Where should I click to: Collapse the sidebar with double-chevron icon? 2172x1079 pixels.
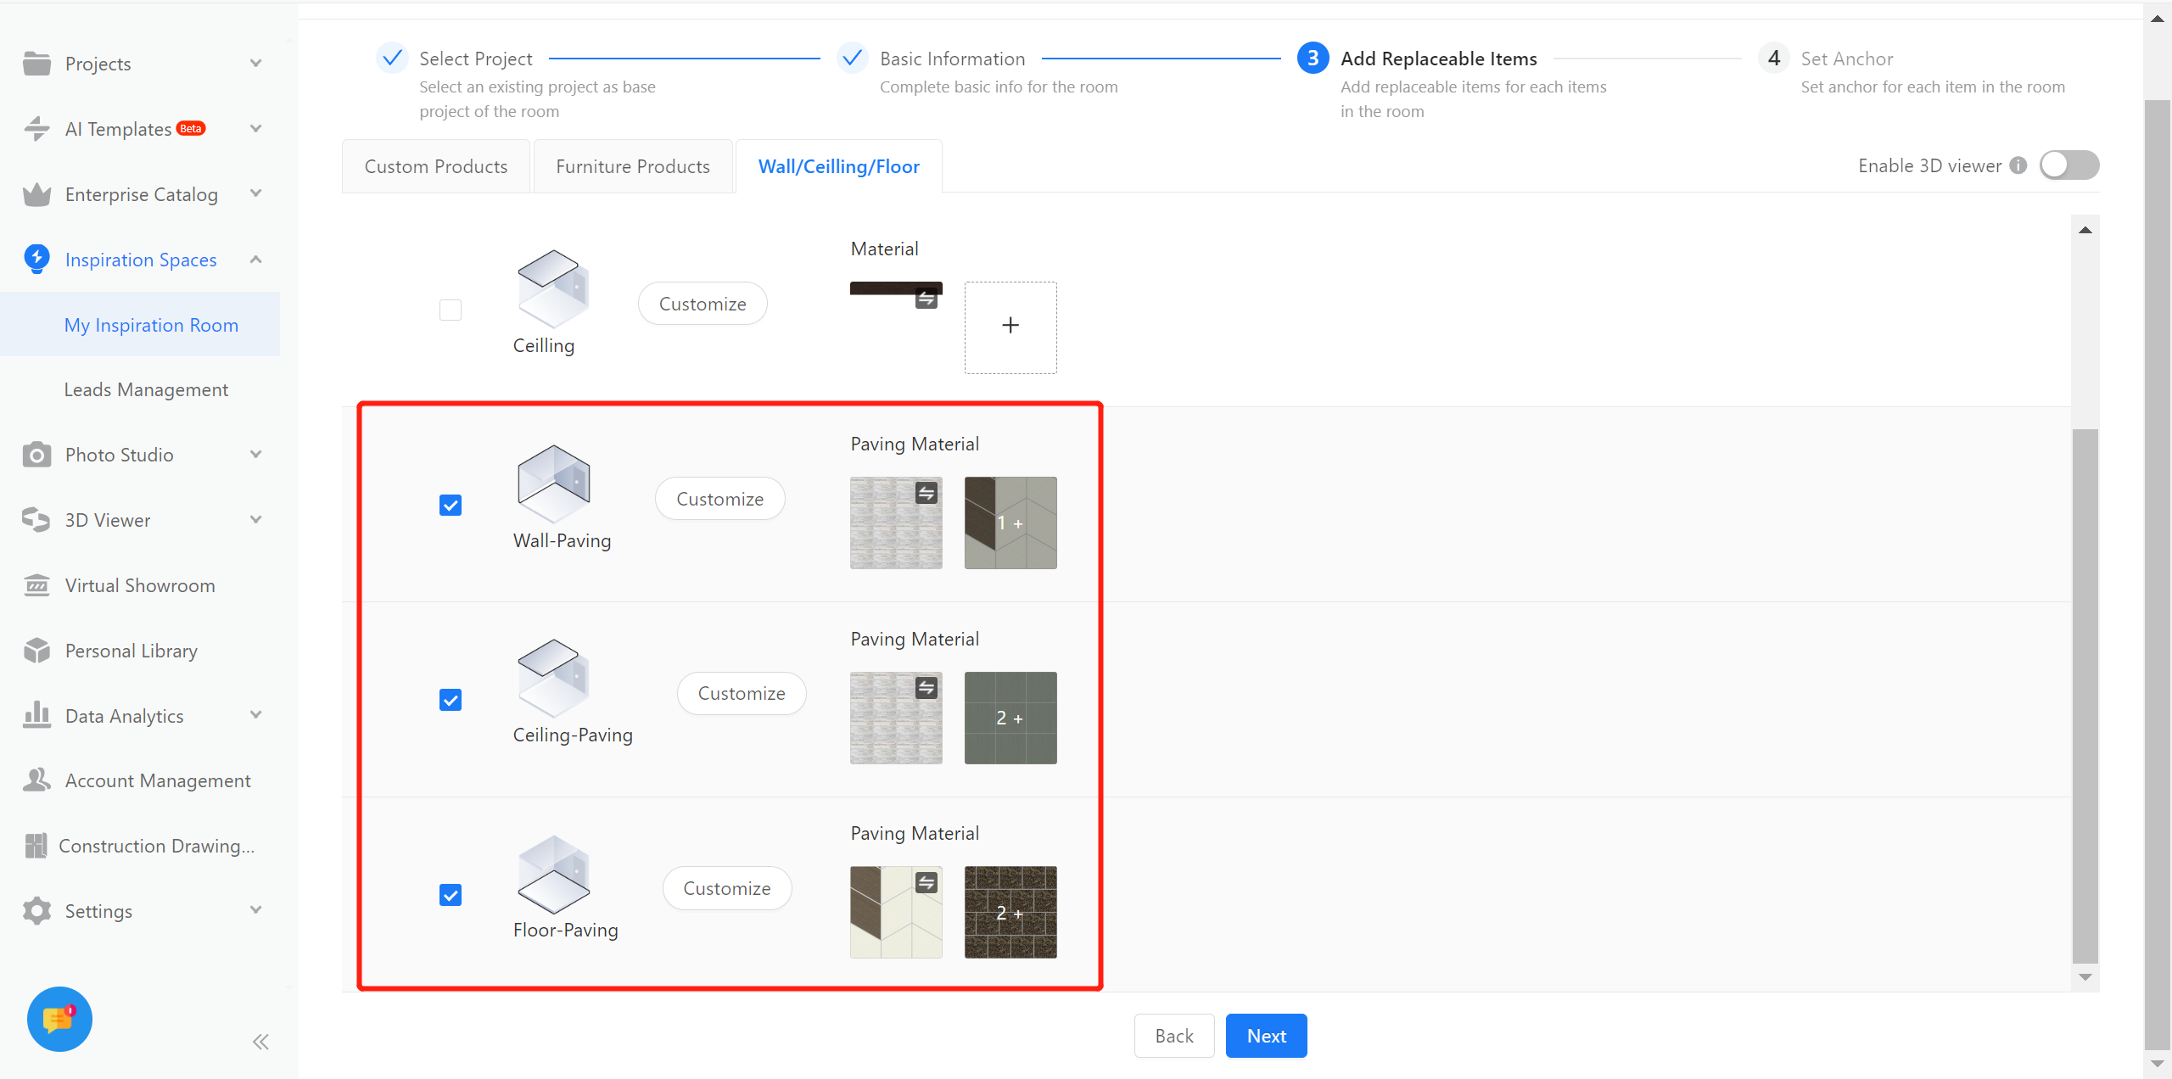click(x=260, y=1042)
